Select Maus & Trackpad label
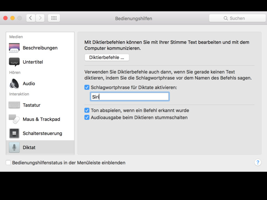Image resolution: width=267 pixels, height=200 pixels. 41,119
